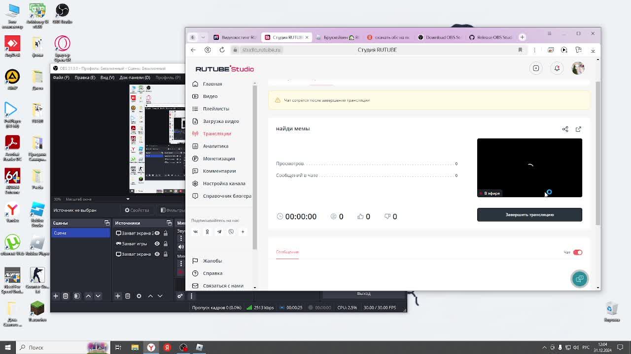Open source properties gear in OBS Sources dock
Image resolution: width=631 pixels, height=354 pixels.
139,296
